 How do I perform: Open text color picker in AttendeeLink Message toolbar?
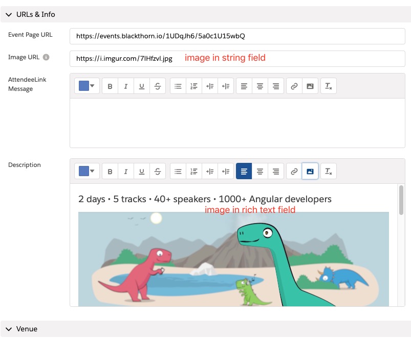(87, 86)
